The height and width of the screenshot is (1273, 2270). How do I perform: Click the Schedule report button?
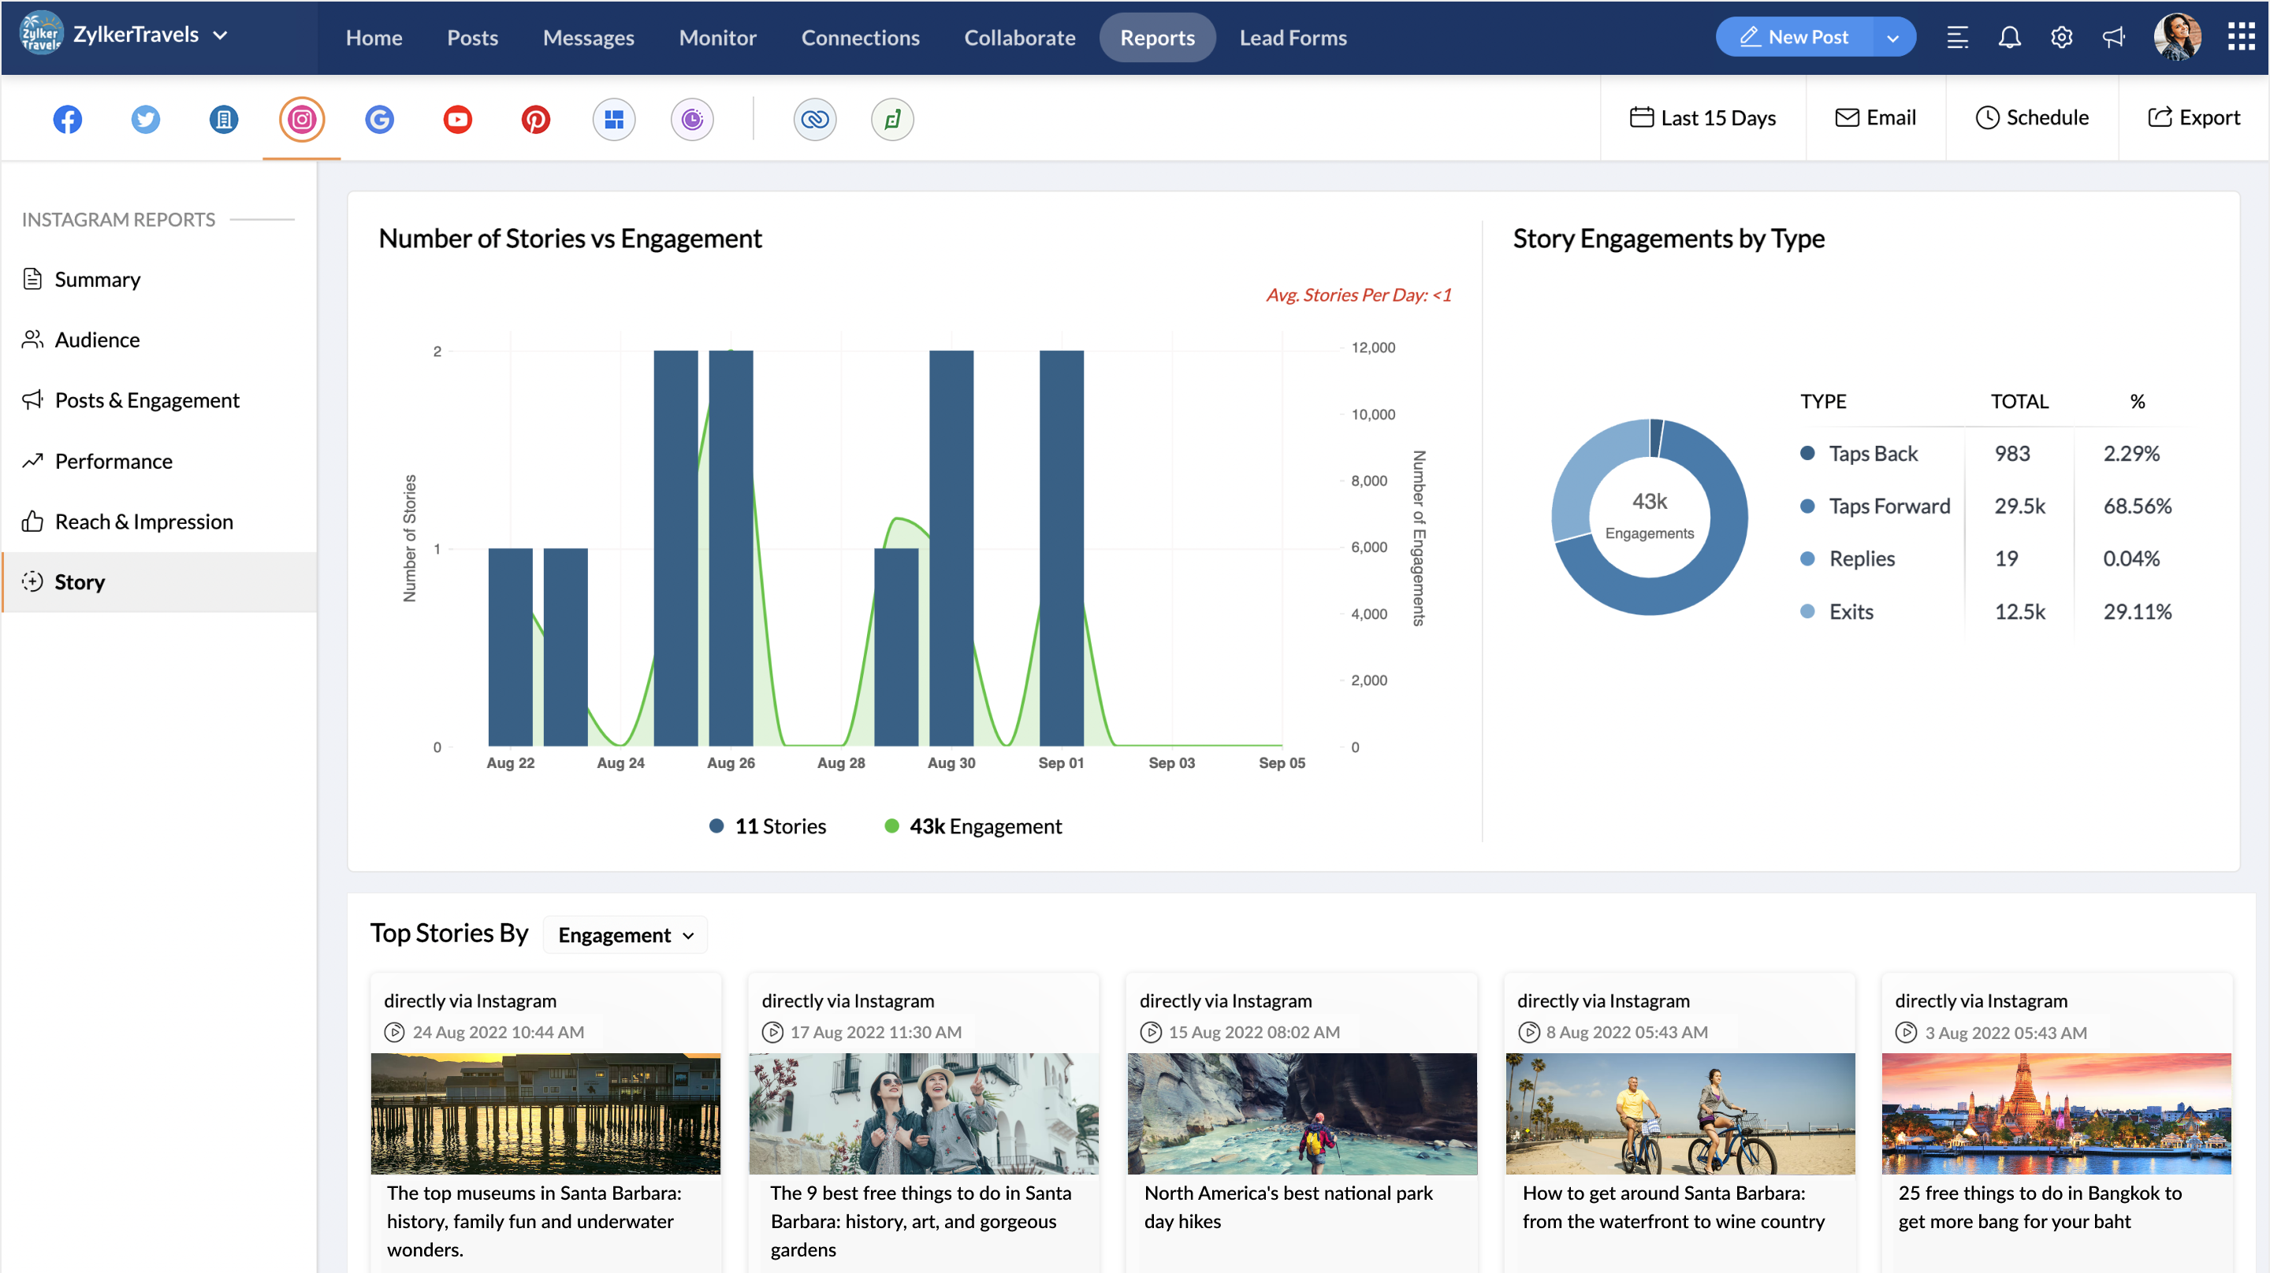click(2033, 117)
